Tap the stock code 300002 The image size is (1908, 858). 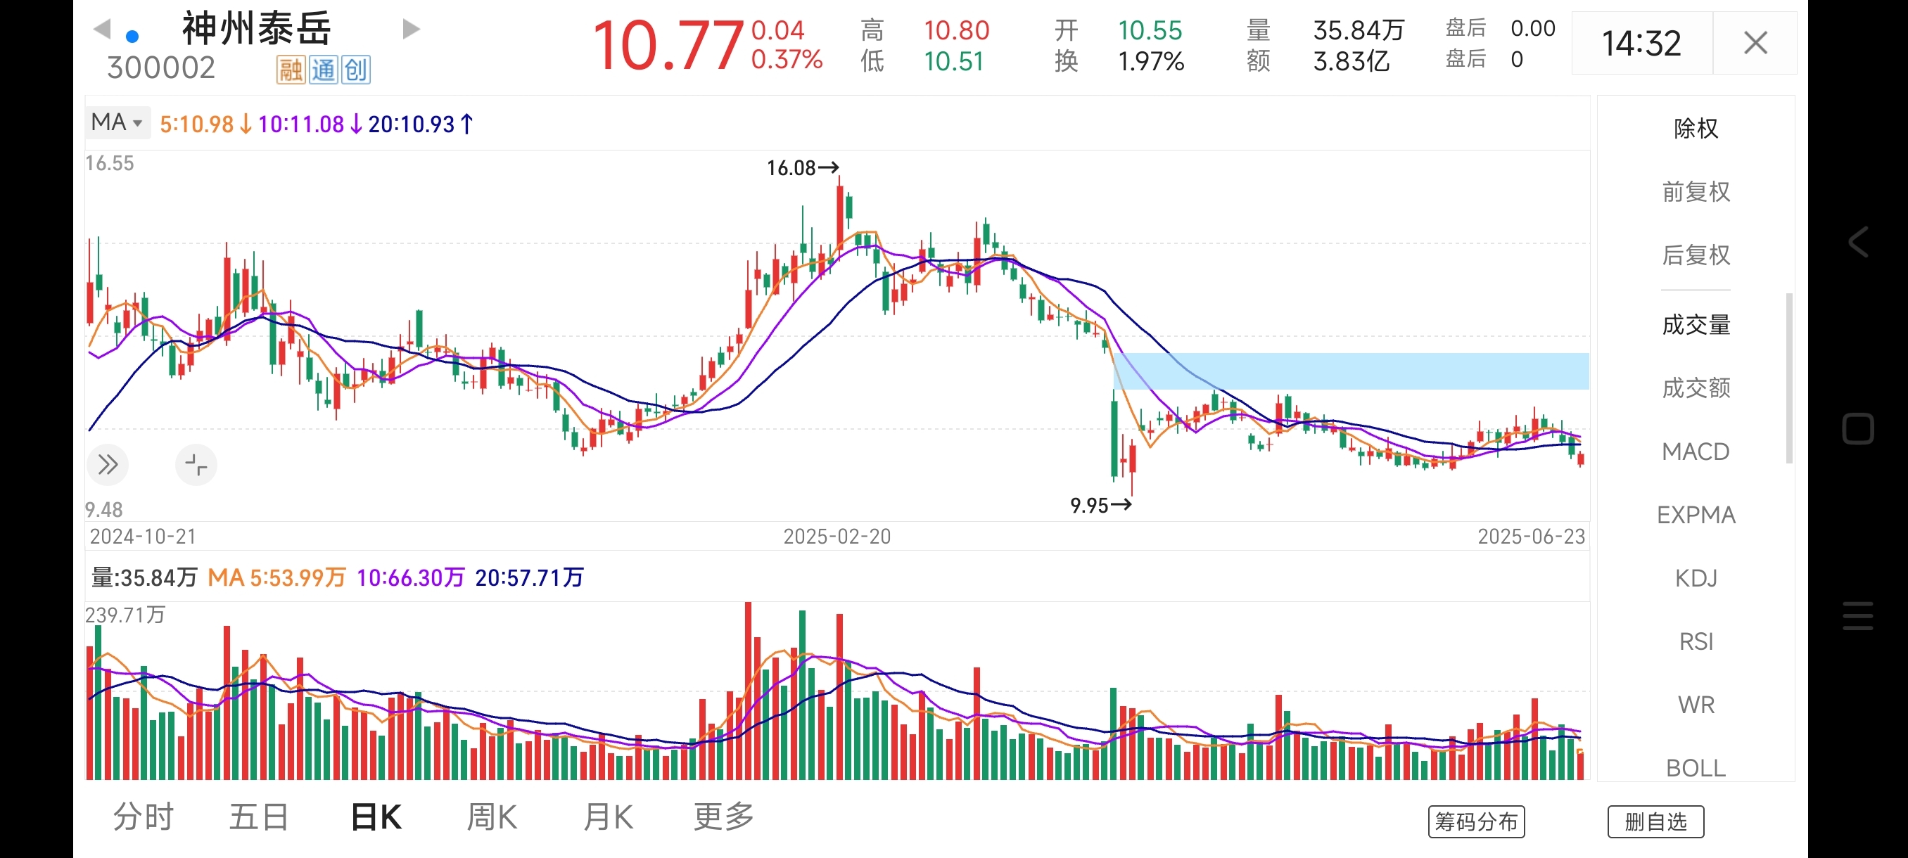coord(162,68)
